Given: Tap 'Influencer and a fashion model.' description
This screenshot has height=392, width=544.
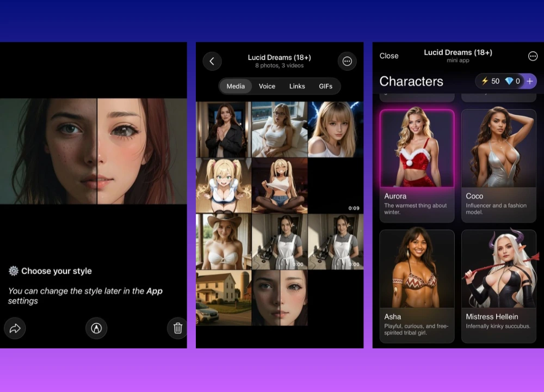Looking at the screenshot, I should coord(496,209).
